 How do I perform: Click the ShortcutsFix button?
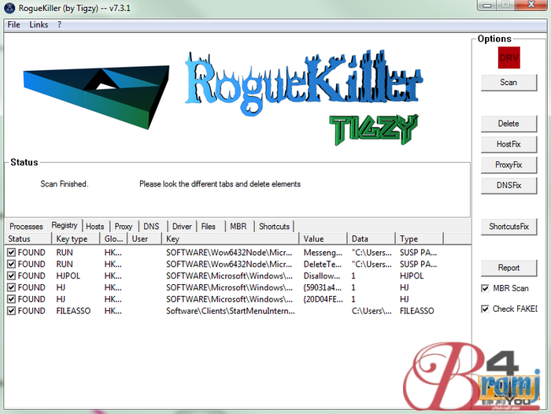[x=508, y=227]
